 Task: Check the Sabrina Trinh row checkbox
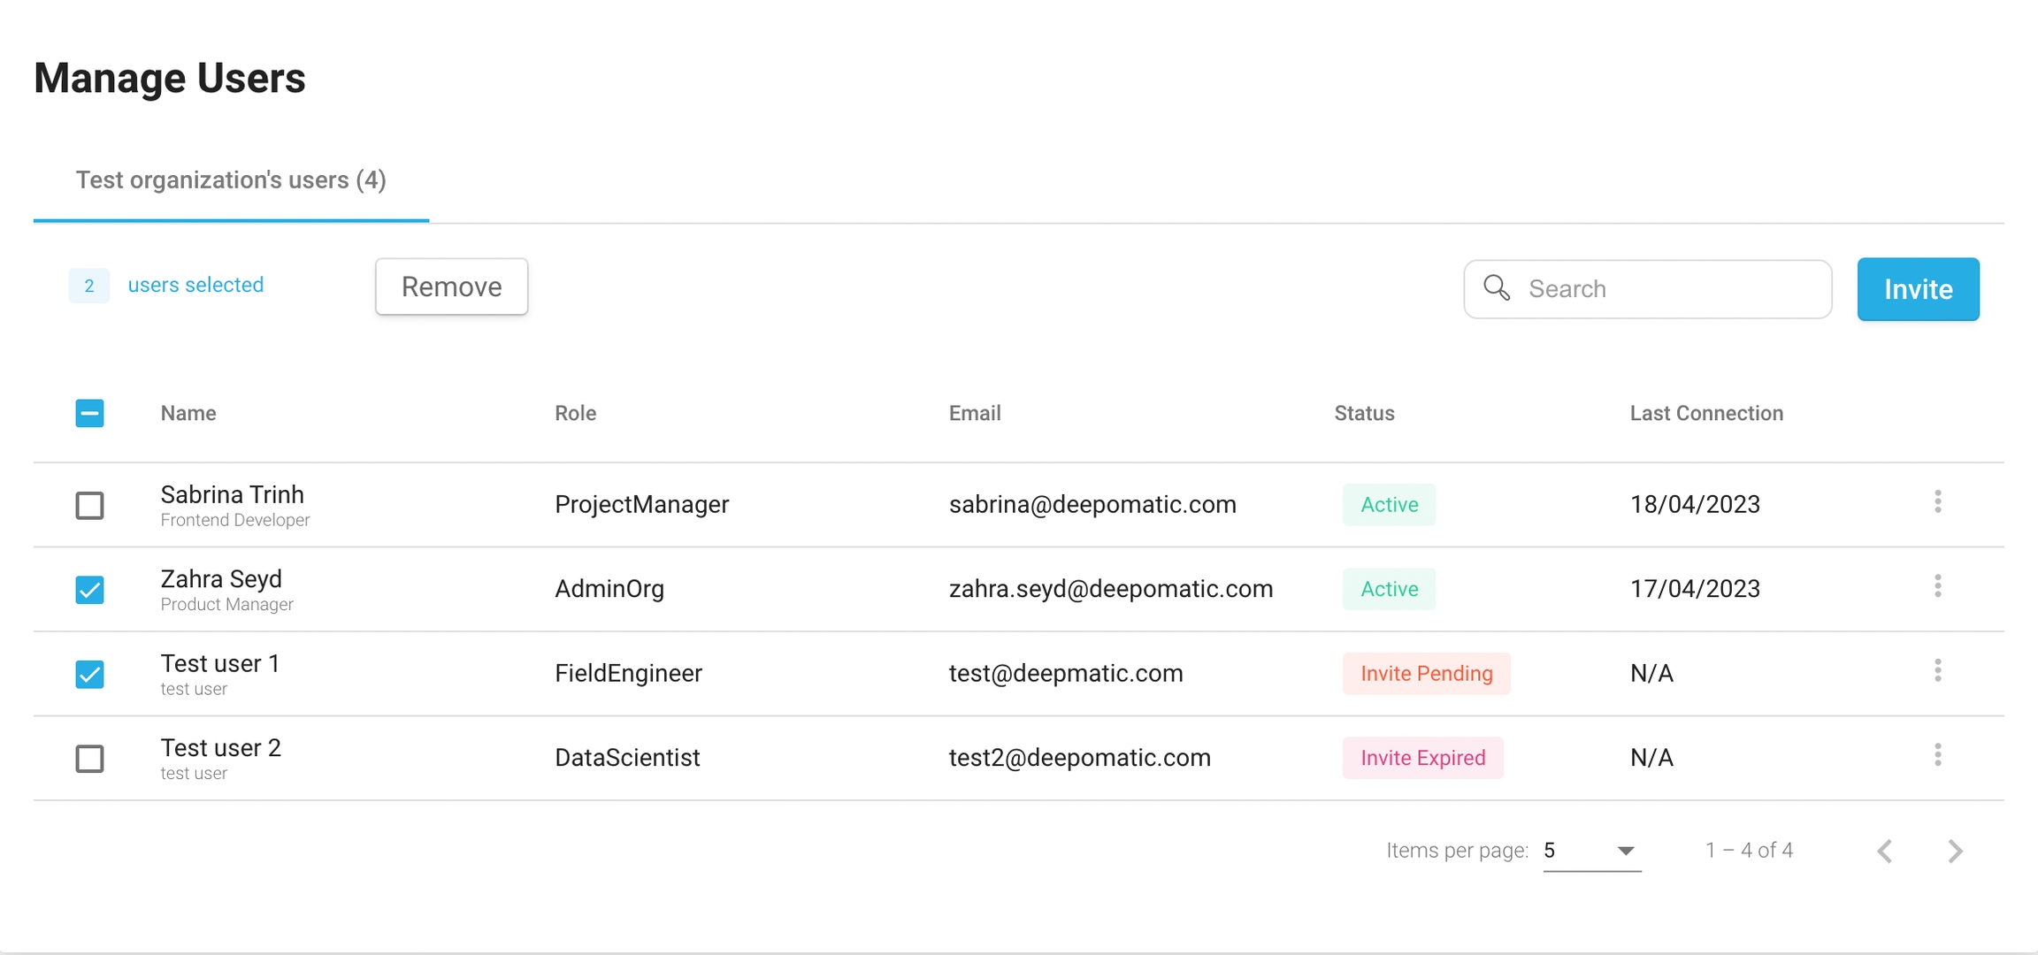coord(89,506)
